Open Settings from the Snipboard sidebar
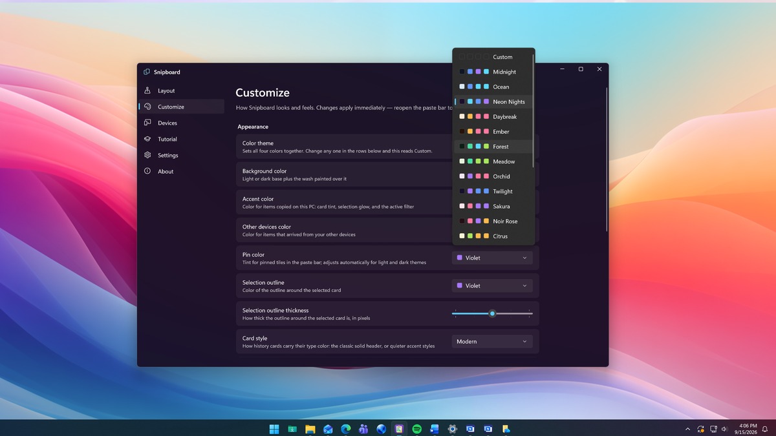The height and width of the screenshot is (436, 776). (181, 155)
